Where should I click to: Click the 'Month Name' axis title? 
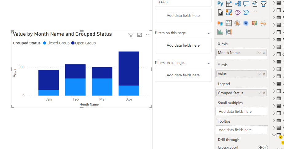[x=89, y=105]
